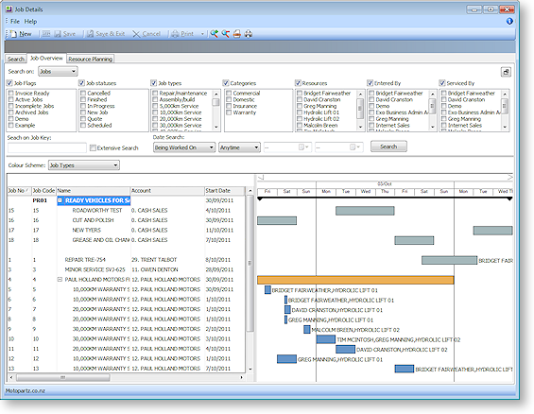The height and width of the screenshot is (414, 534).
Task: Open the Anytime date range dropdown
Action: pos(256,147)
